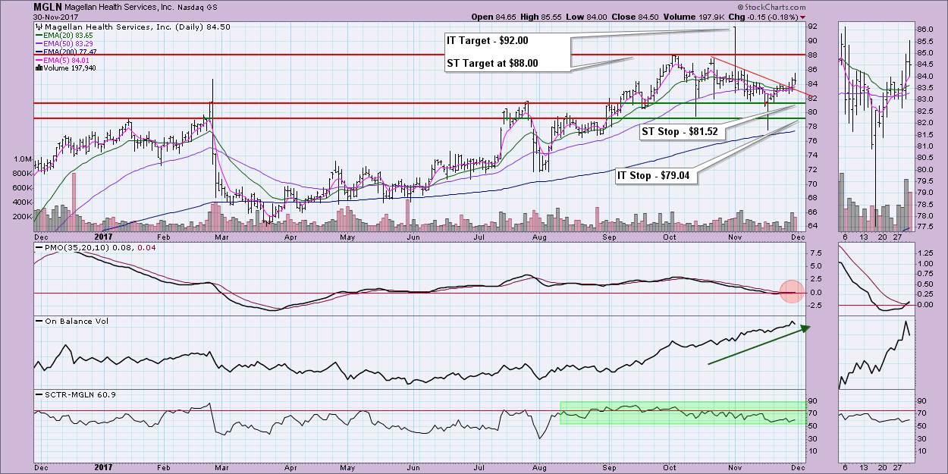Select the 'EMA(5) 84.01' legend entry
This screenshot has height=474, width=948.
tap(67, 61)
